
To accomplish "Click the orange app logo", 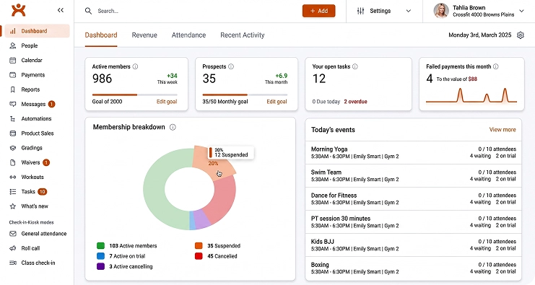I will coord(18,10).
